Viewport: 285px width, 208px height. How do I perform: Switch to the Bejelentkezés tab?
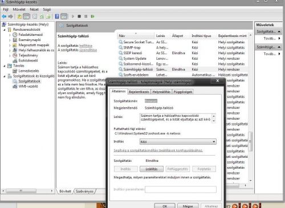139,92
